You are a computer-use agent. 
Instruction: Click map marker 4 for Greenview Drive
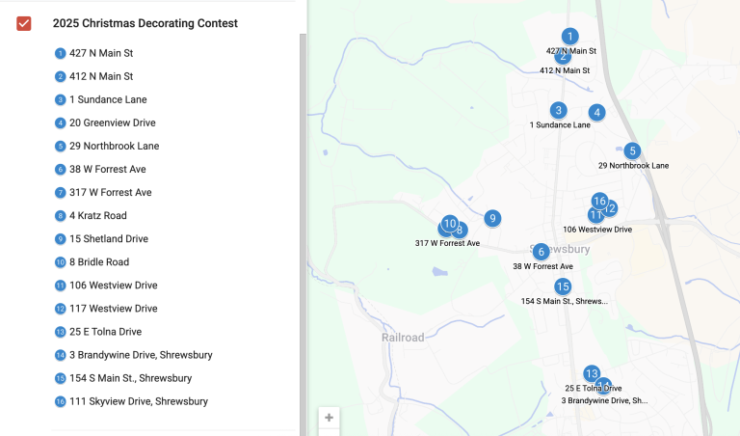point(597,113)
